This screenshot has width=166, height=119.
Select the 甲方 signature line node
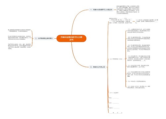point(114,98)
